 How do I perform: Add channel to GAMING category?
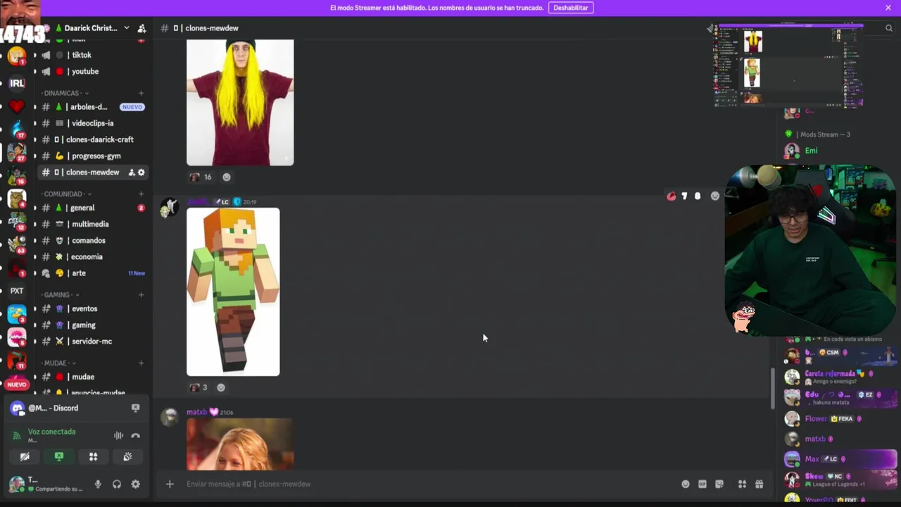pos(141,294)
